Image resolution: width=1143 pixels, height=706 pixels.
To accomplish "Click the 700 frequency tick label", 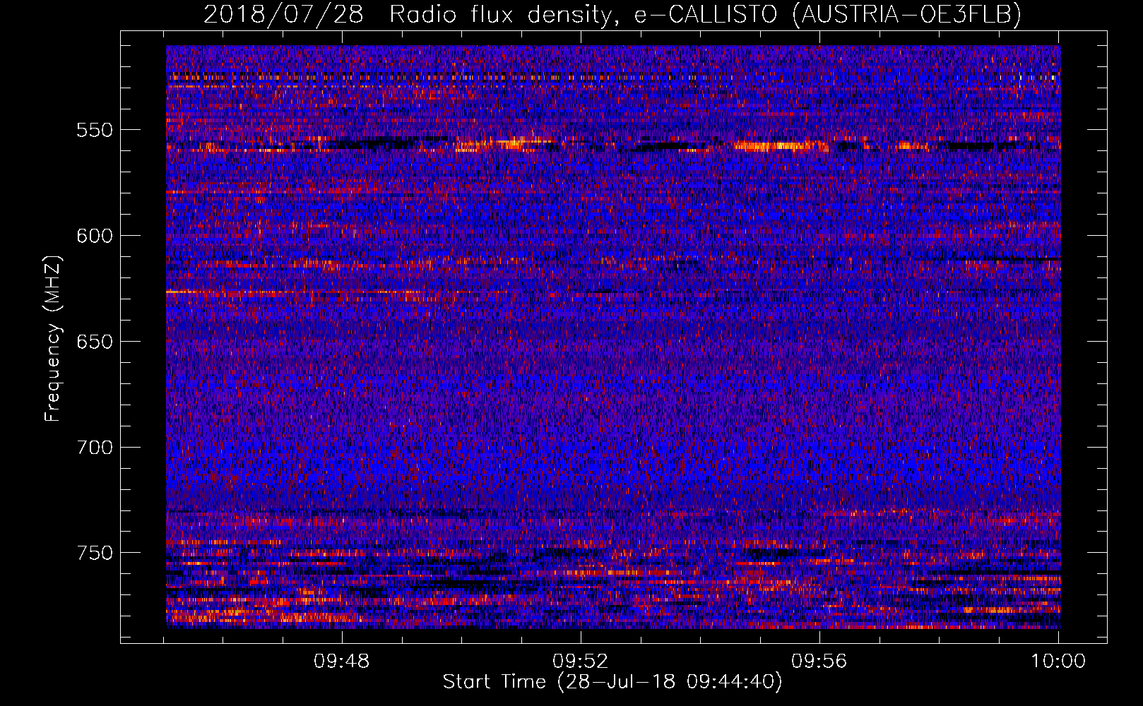I will (94, 448).
